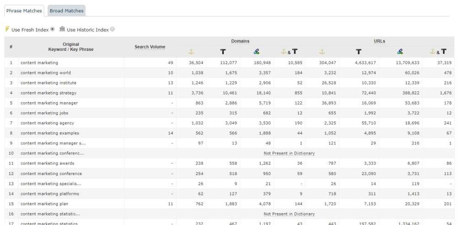The image size is (458, 225).
Task: Click 'Not Present in Dictionary' in row 16
Action: coord(289,214)
